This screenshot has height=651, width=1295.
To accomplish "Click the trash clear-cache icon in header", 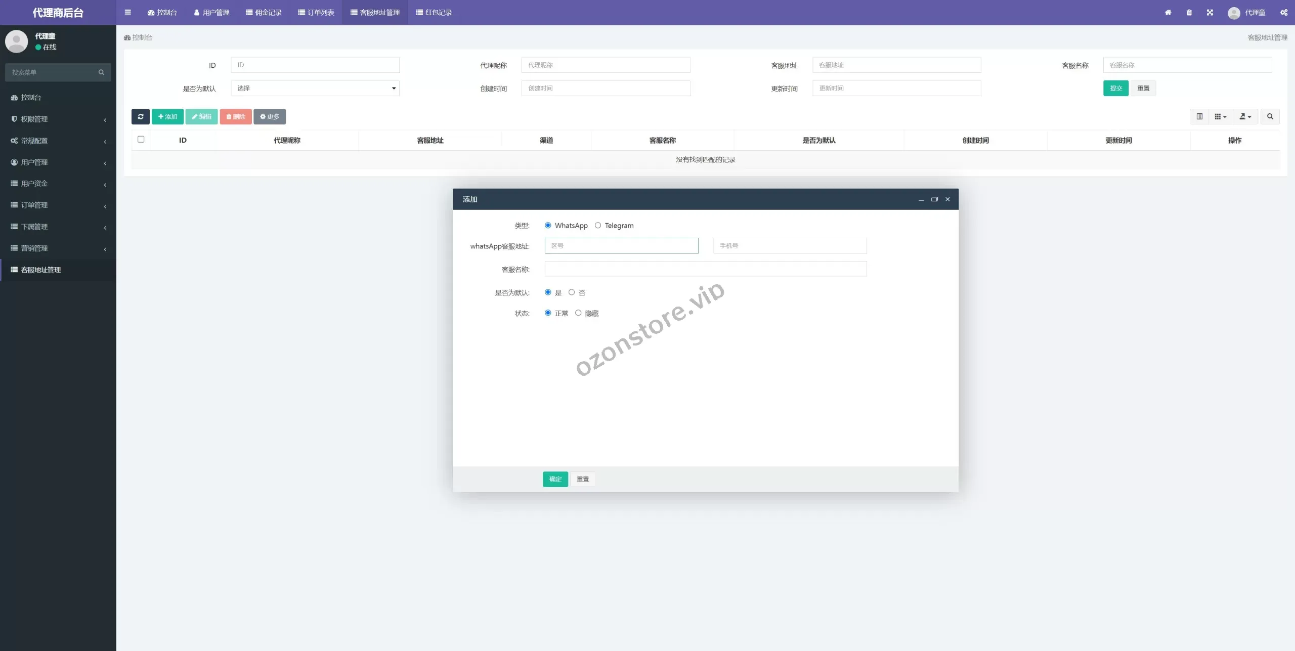I will pyautogui.click(x=1189, y=12).
